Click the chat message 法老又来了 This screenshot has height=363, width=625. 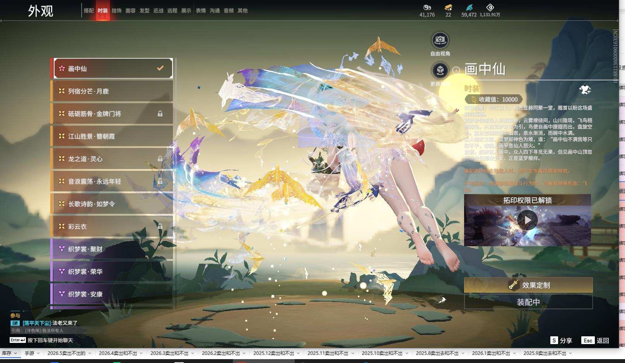coord(65,323)
